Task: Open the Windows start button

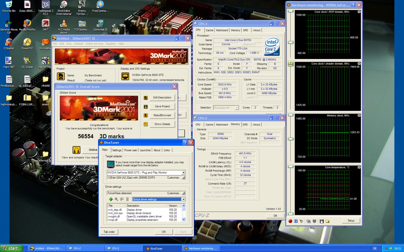Action: coord(11,249)
